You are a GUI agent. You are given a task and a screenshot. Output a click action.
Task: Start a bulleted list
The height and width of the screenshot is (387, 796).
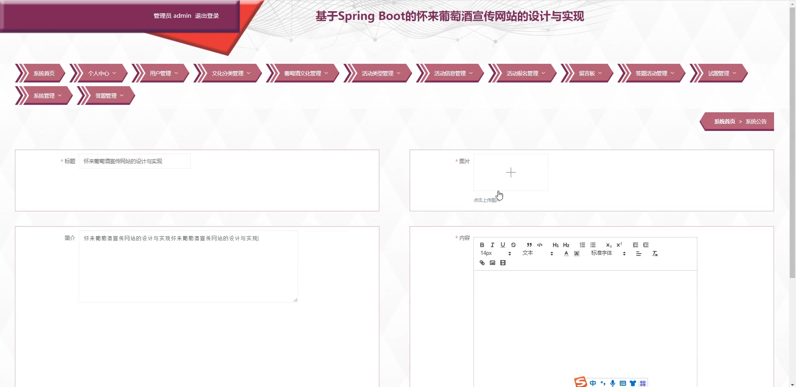click(593, 245)
